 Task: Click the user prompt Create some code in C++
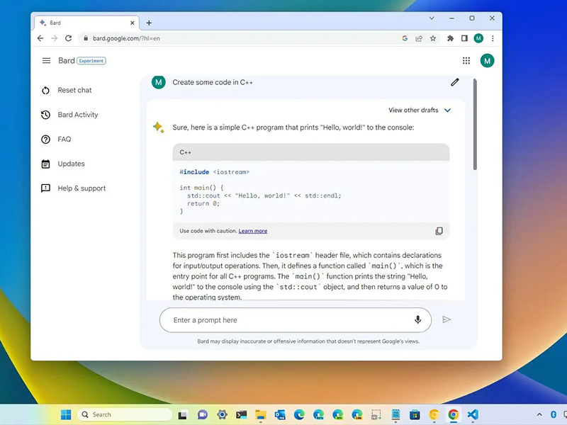pyautogui.click(x=213, y=82)
